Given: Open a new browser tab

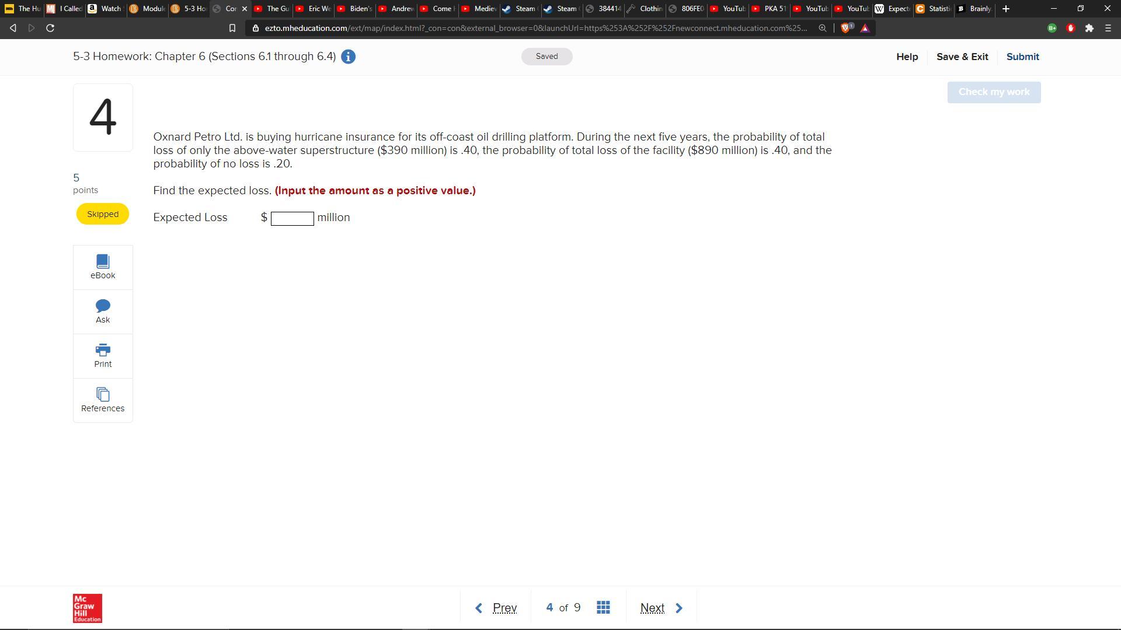Looking at the screenshot, I should tap(1005, 9).
